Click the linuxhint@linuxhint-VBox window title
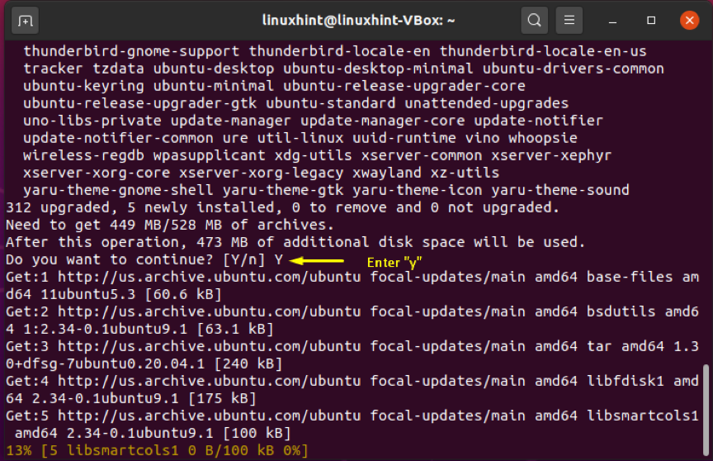The image size is (713, 461). 358,21
